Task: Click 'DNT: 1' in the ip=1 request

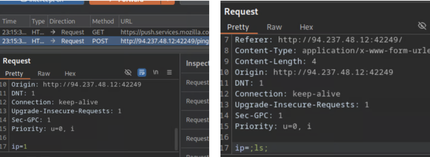Action: coord(24,94)
